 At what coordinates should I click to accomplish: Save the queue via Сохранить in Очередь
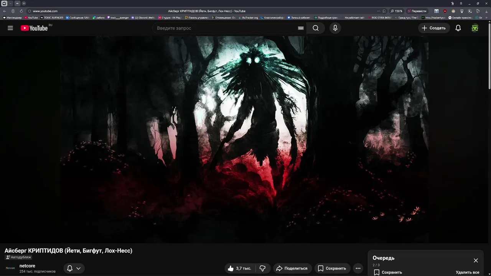click(388, 272)
